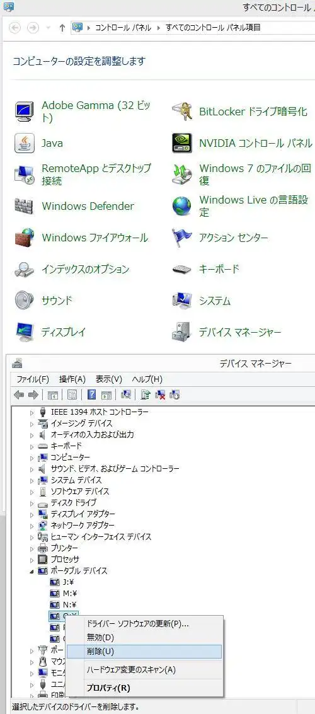Select 削除(U) in the context menu
This screenshot has width=315, height=714.
(x=145, y=652)
